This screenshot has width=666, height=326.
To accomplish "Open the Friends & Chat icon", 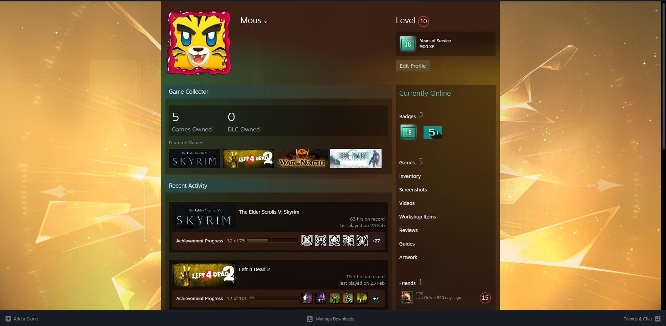I will click(658, 319).
